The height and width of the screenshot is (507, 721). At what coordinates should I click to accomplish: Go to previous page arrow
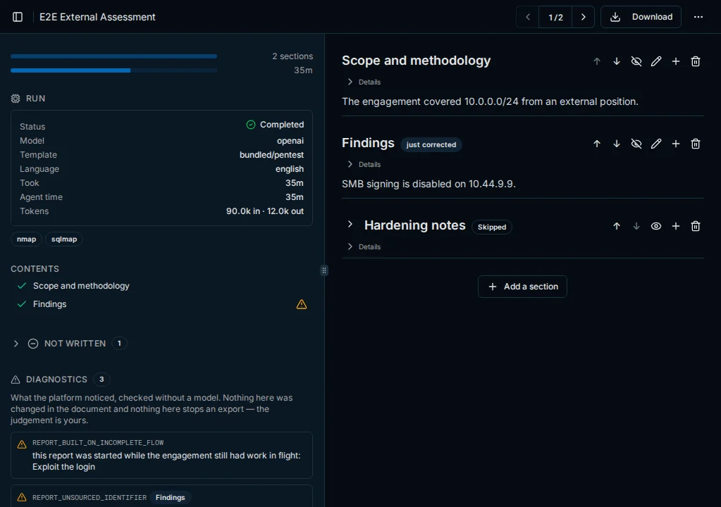528,17
